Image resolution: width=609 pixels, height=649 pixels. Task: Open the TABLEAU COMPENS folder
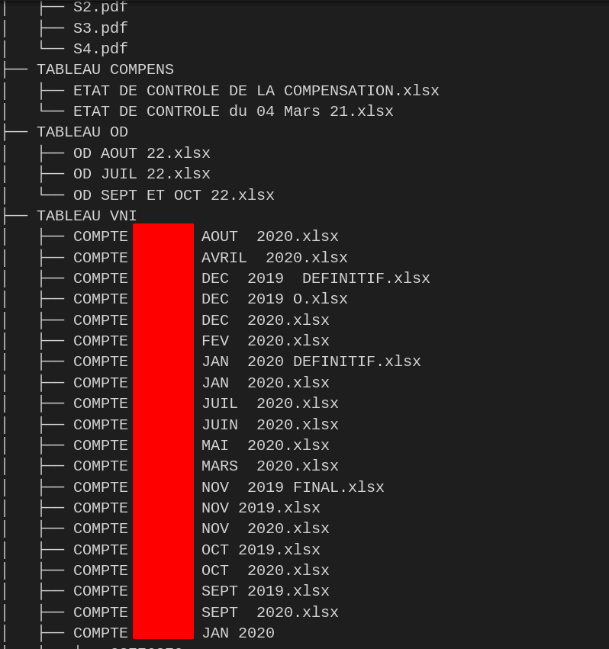click(105, 69)
